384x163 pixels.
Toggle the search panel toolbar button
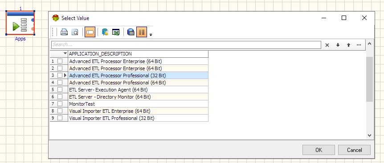tap(90, 32)
